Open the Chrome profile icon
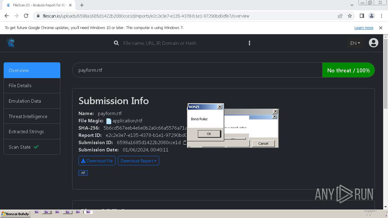 [371, 16]
